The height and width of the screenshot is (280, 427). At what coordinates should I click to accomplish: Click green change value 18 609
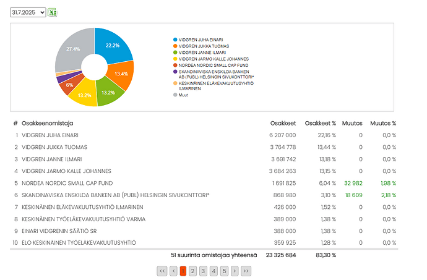point(354,195)
